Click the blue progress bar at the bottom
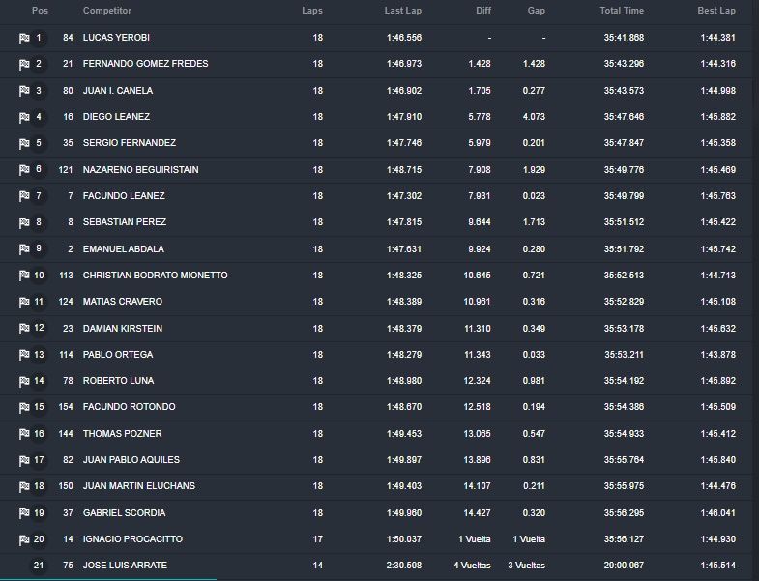 coord(108,579)
